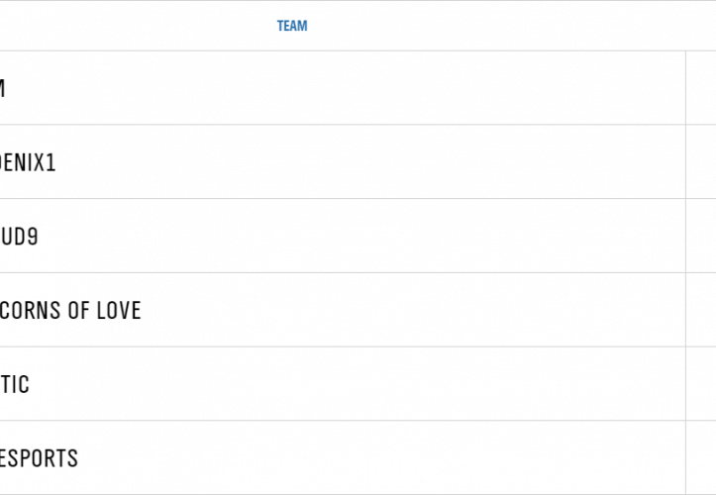Screen dimensions: 716x495
Task: Open the Esports team link in last row
Action: coord(39,459)
